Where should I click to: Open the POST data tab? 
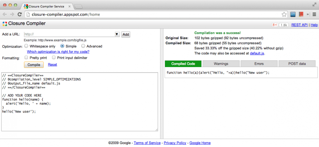click(297, 64)
